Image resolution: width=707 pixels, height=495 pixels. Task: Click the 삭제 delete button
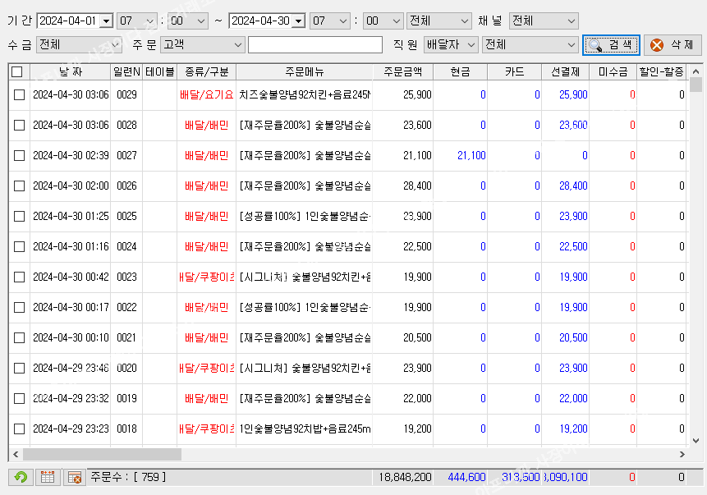673,44
